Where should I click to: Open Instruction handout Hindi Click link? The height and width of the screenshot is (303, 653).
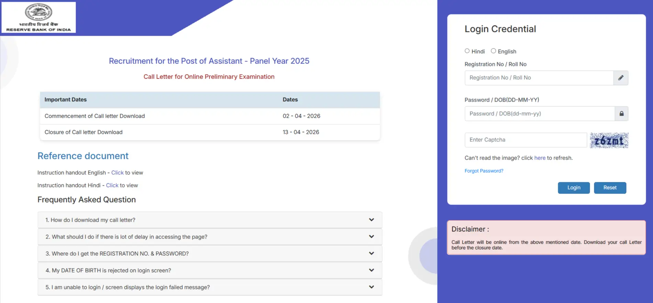(112, 185)
